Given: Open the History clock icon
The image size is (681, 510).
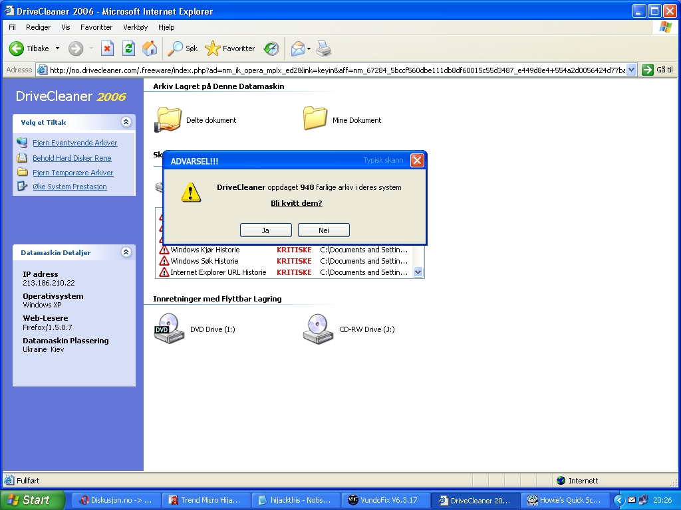Looking at the screenshot, I should (271, 48).
